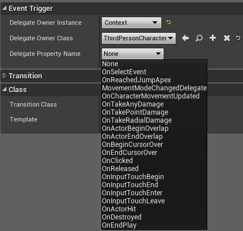Open the ThirdPersonCharacter class dropdown
Image resolution: width=243 pixels, height=231 pixels.
[x=139, y=38]
